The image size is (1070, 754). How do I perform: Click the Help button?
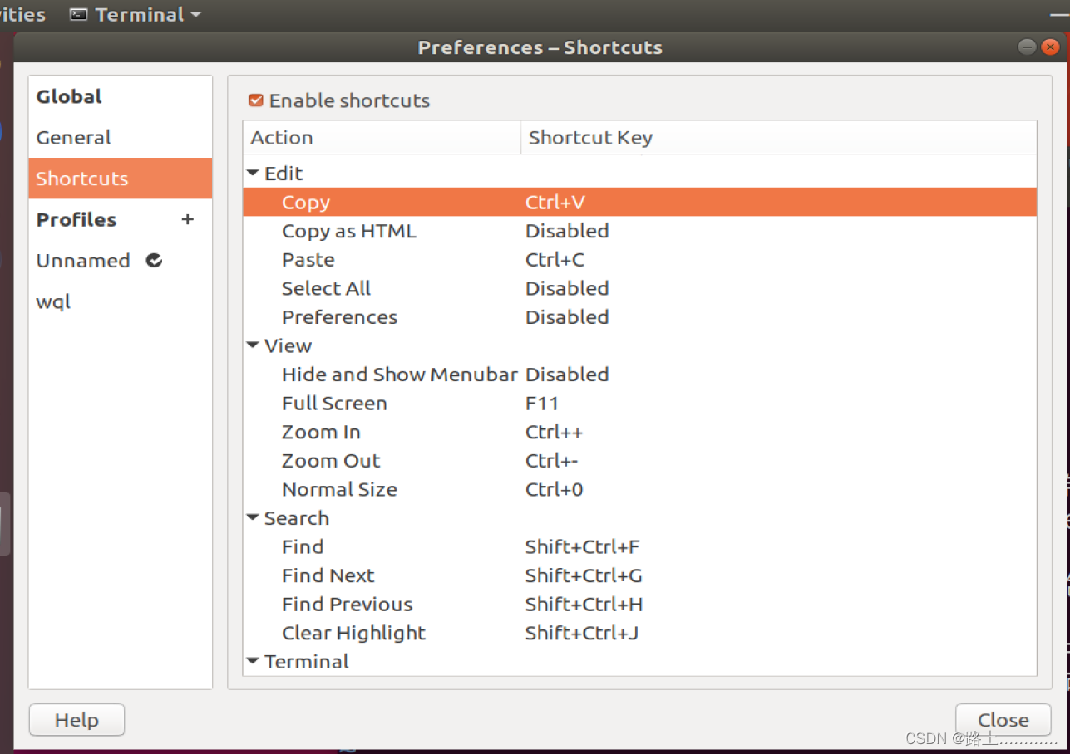[76, 720]
